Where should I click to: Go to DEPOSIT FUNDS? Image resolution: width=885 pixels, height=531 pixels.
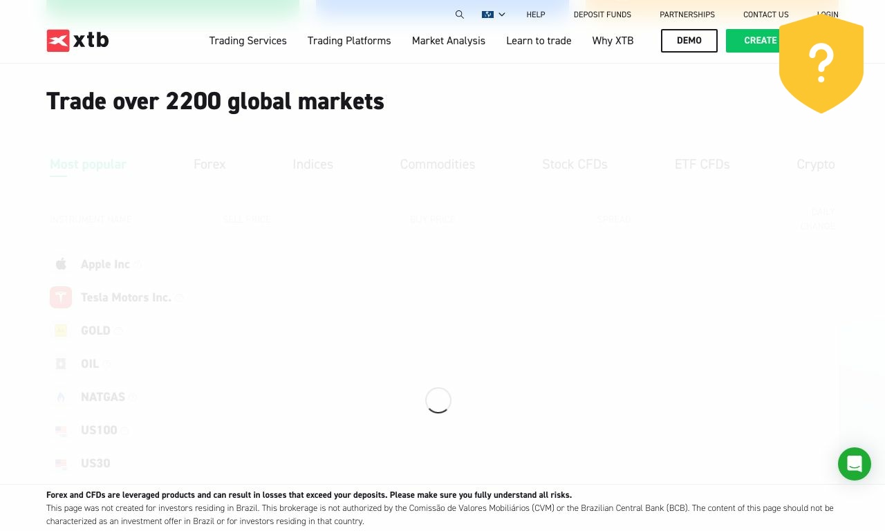[x=602, y=15]
